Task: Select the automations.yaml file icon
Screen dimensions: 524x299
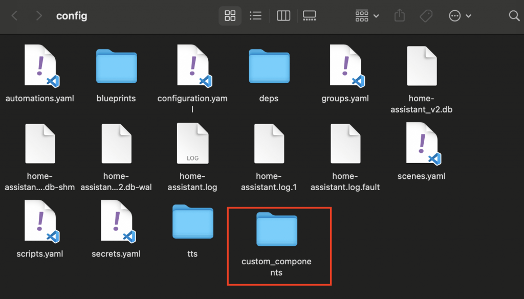Action: pos(41,66)
